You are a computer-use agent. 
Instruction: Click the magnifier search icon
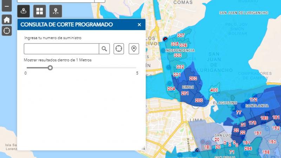coord(104,49)
